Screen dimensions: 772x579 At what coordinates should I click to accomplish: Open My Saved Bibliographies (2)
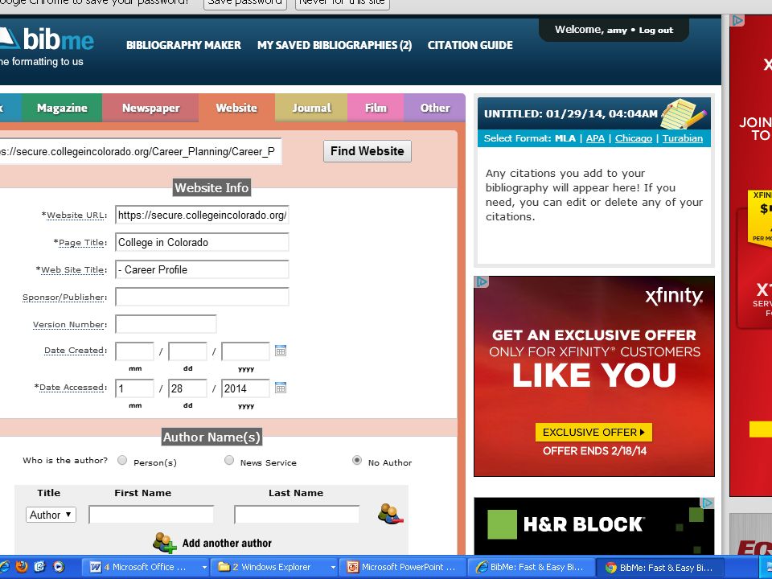point(335,45)
